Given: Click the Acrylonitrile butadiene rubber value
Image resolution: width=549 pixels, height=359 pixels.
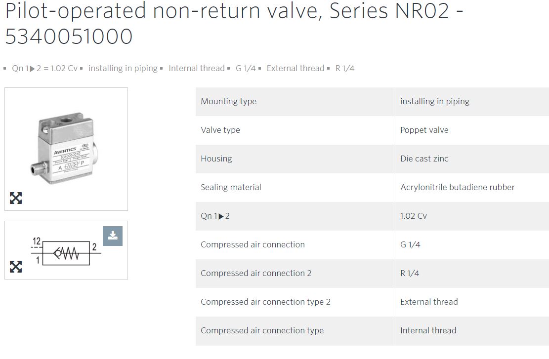Looking at the screenshot, I should (x=458, y=188).
